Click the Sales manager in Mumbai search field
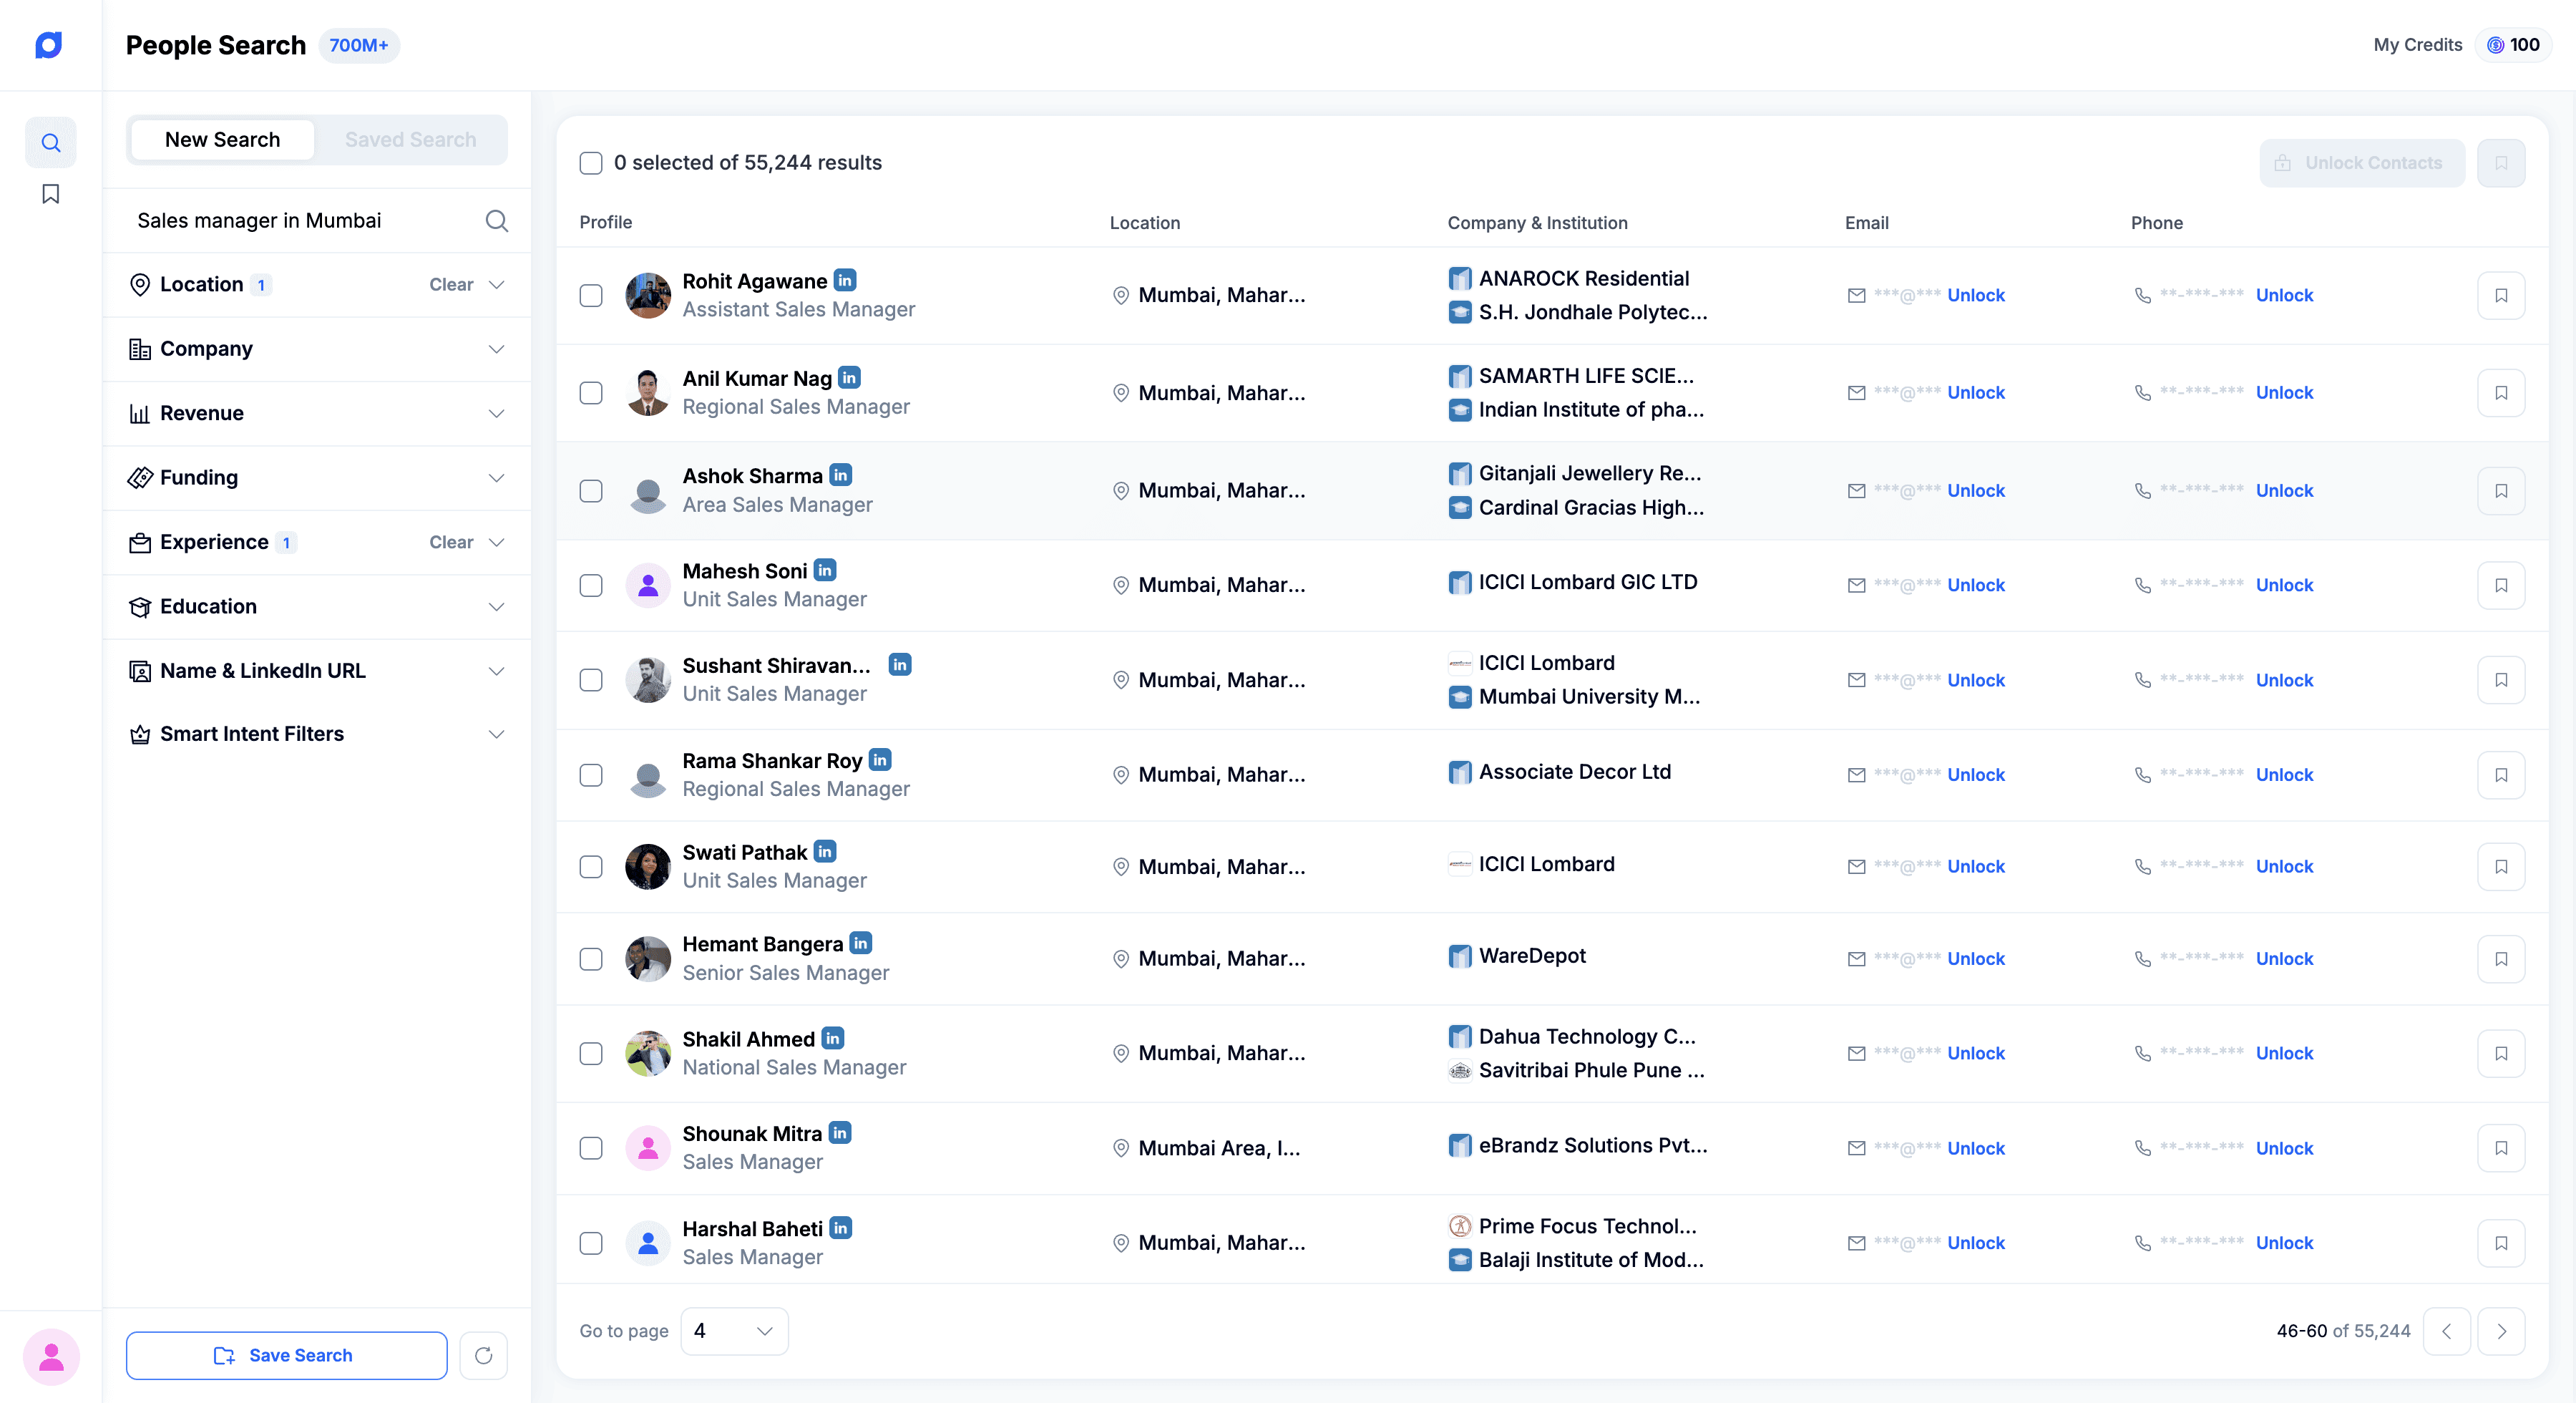 pyautogui.click(x=300, y=221)
